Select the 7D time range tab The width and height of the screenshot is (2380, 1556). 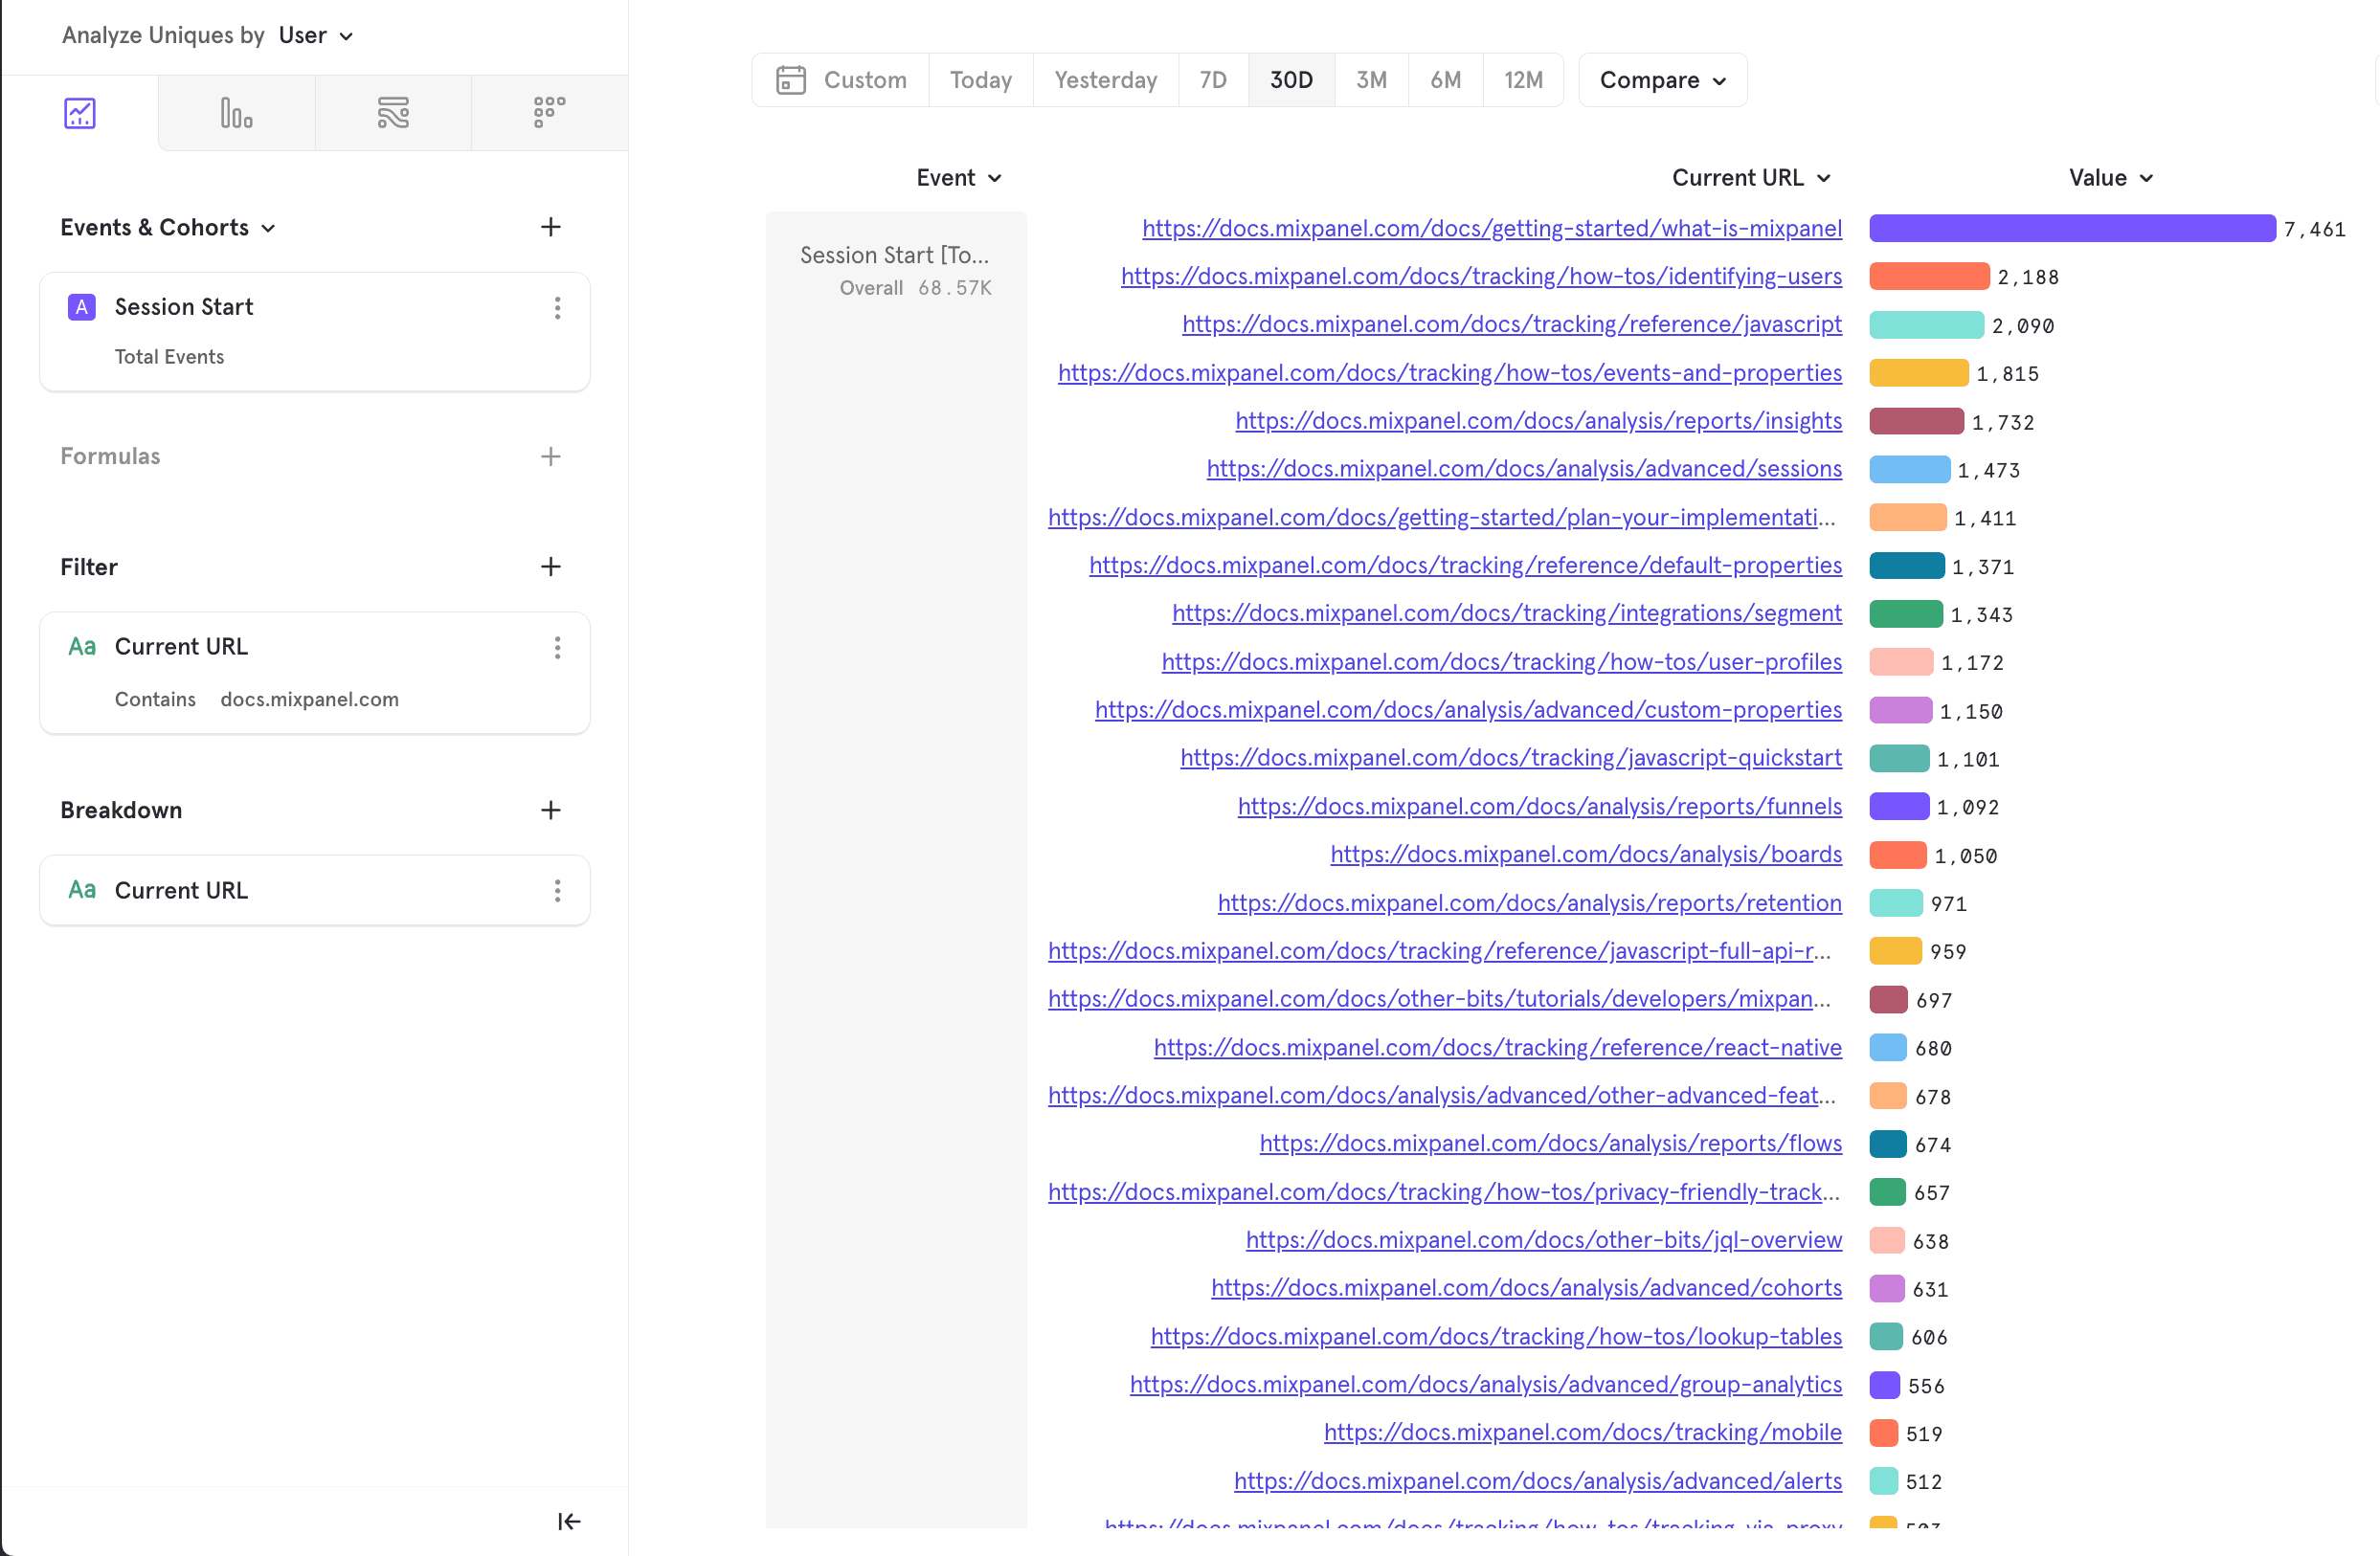pos(1212,80)
